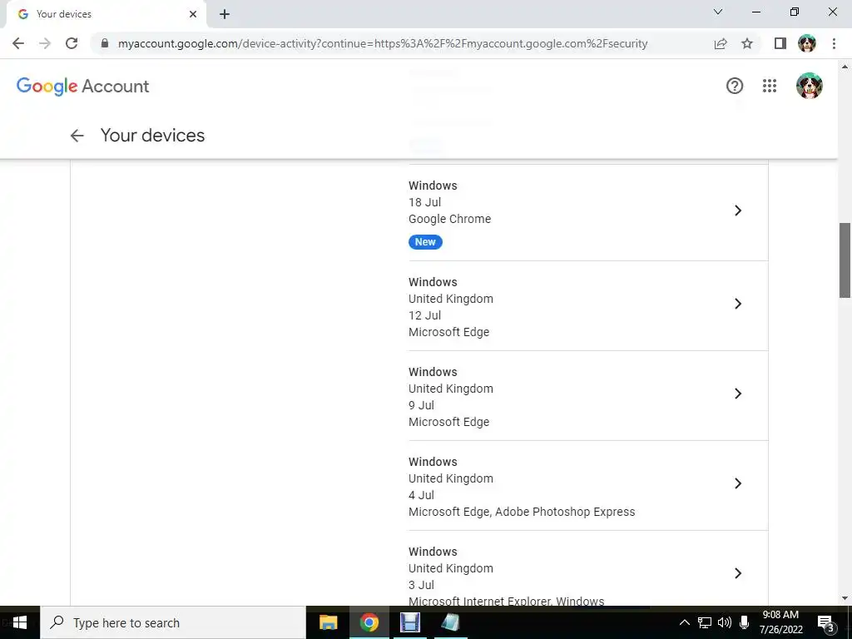
Task: Expand chevron for 12 Jul Edge device
Action: 738,304
